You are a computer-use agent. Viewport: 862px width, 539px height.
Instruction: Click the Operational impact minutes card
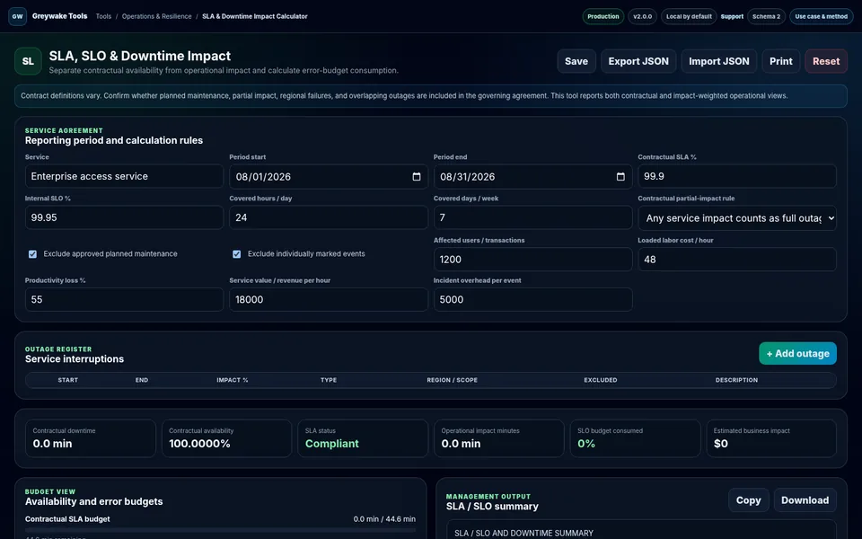(499, 438)
